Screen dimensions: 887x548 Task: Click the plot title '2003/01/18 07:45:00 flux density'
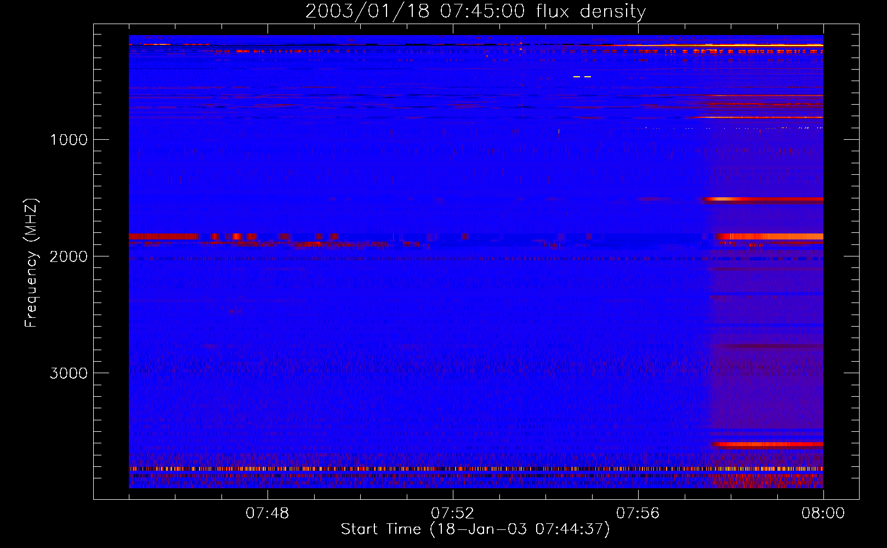(x=475, y=12)
